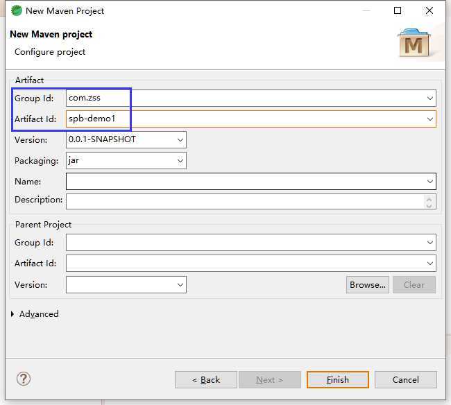Close the New Maven Project window
Screen dimensions: 451x405
(429, 10)
